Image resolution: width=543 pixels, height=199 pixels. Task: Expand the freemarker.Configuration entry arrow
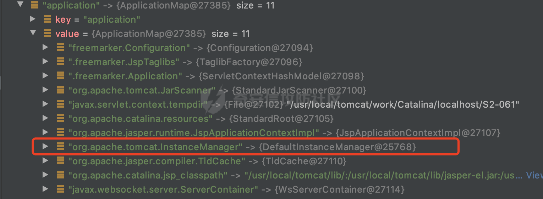pyautogui.click(x=45, y=47)
